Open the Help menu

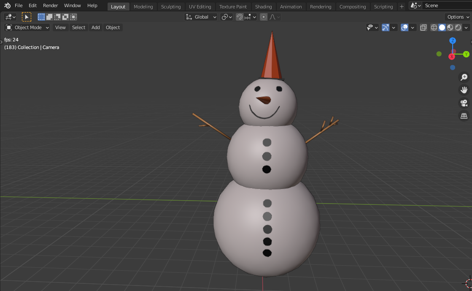92,5
